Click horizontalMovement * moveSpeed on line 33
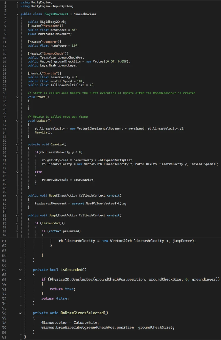Viewport: 221px width, 340px height. [117, 128]
